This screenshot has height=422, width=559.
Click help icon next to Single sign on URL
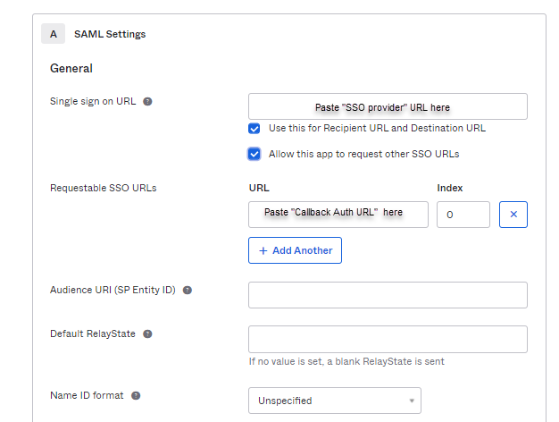tap(147, 102)
